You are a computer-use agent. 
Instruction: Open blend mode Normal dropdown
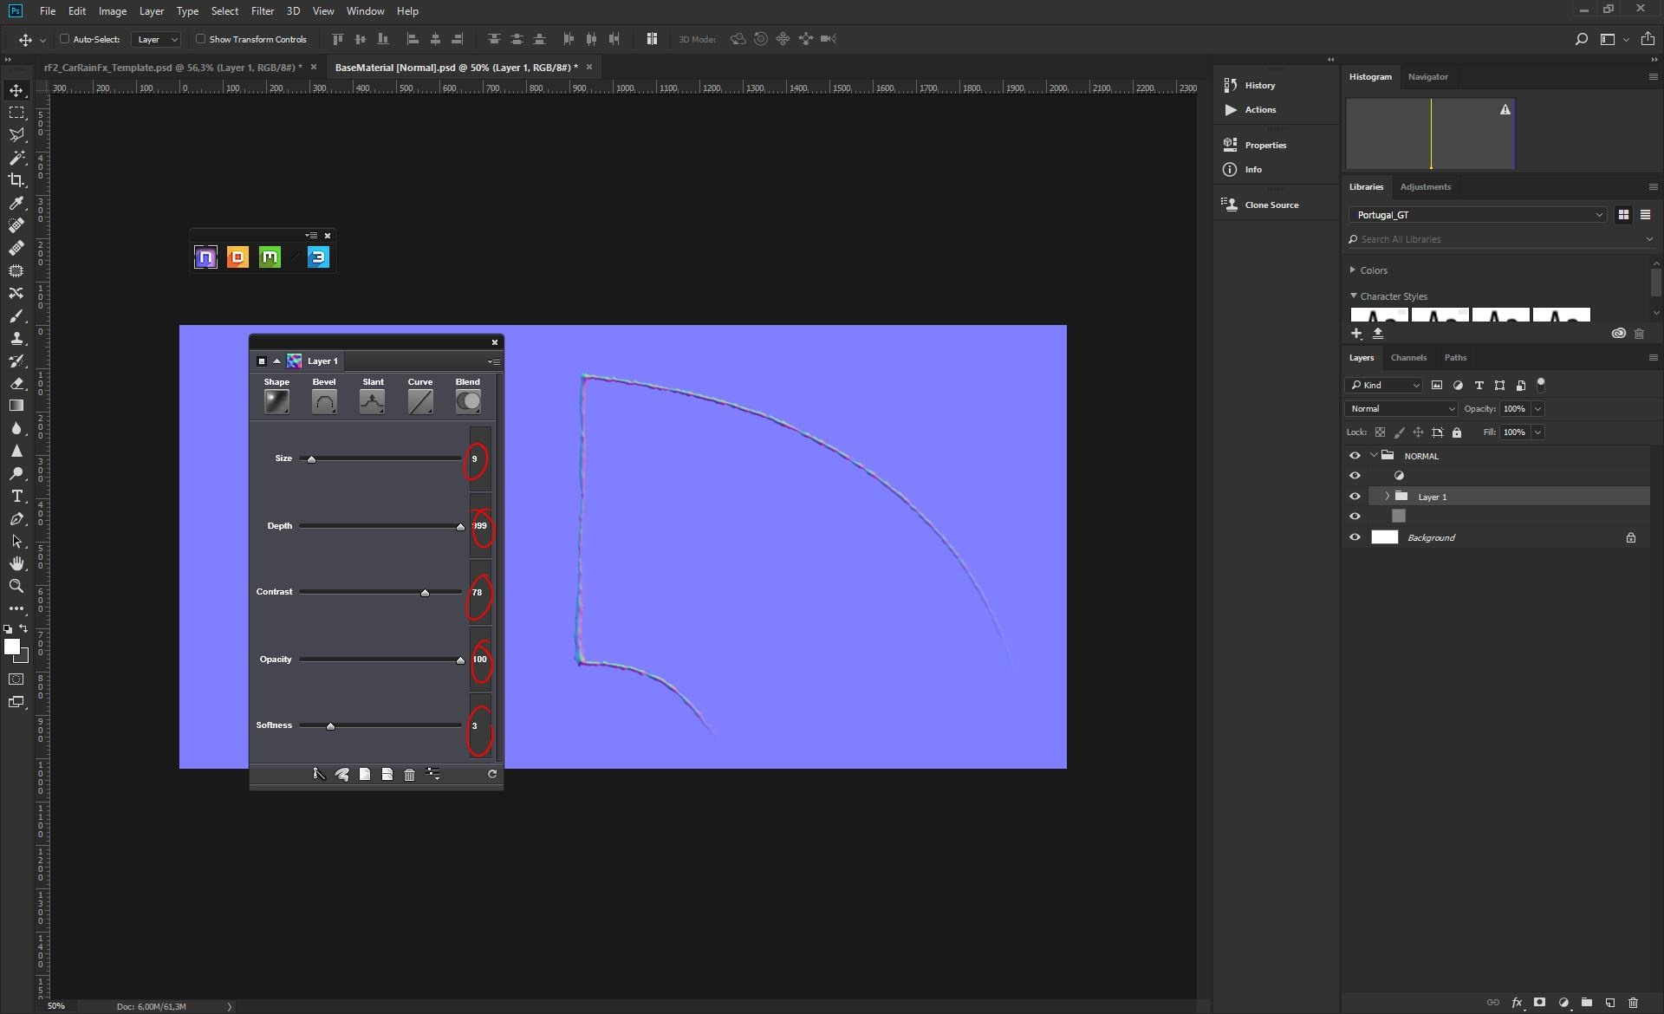pos(1401,409)
